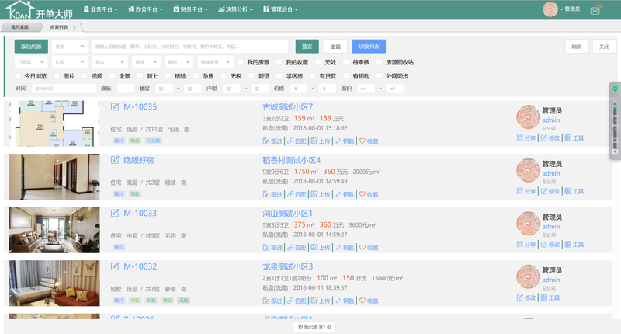
Task: Check the 我的收藏 checkbox
Action: (x=279, y=62)
